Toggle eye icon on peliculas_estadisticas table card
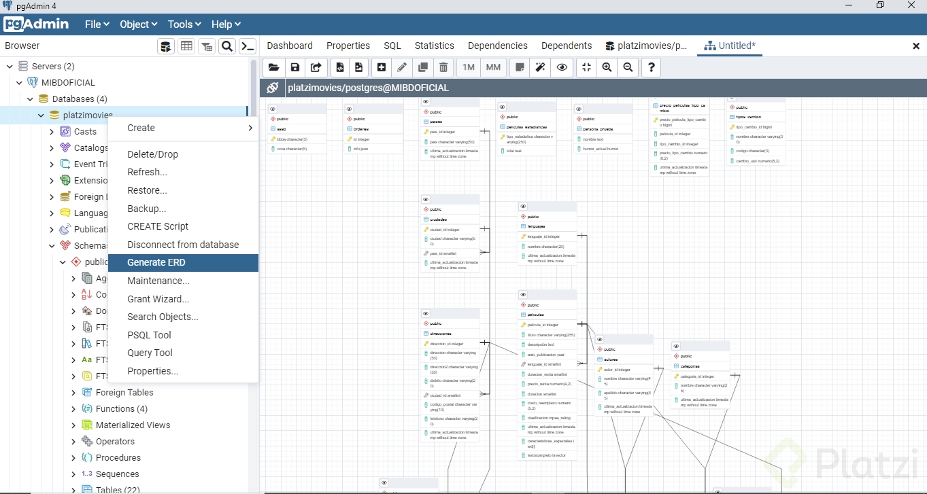Screen dimensions: 927x494 [503, 107]
